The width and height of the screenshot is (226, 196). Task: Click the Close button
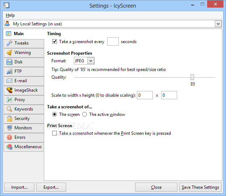pos(156,187)
